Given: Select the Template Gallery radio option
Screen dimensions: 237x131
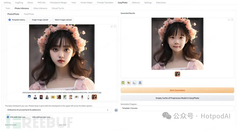Looking at the screenshot, I should (17, 20).
